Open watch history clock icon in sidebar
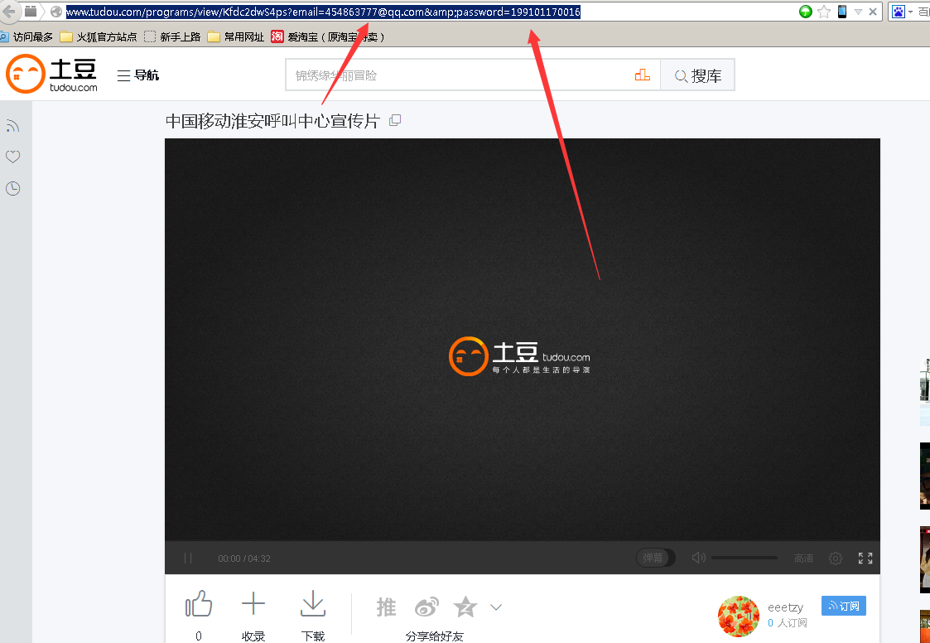This screenshot has width=930, height=643. pos(12,189)
